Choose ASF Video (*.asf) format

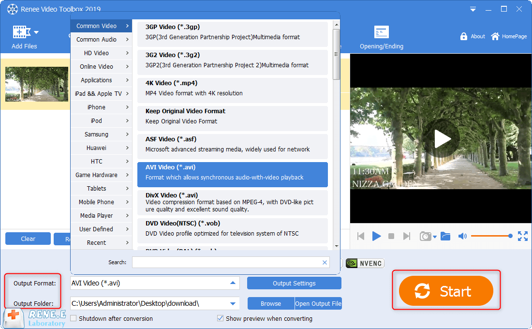pyautogui.click(x=233, y=146)
